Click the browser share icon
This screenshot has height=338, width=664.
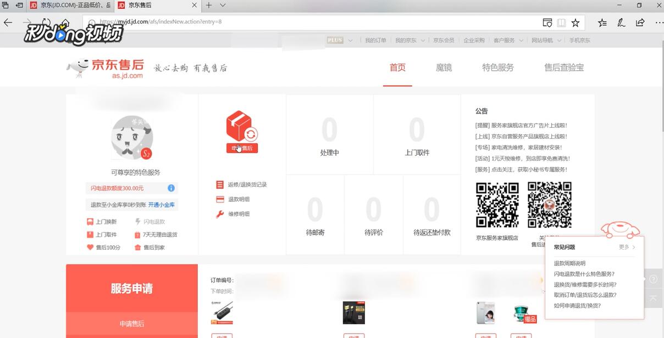pyautogui.click(x=640, y=22)
